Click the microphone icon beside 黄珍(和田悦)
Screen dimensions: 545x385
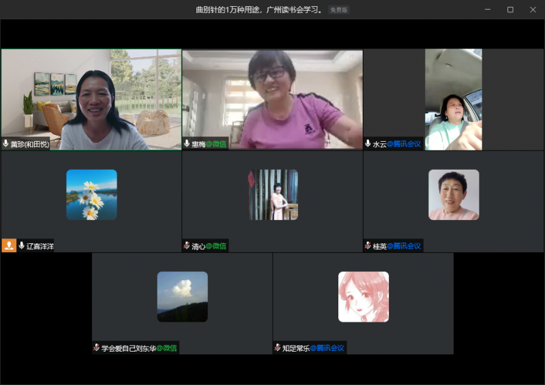6,144
